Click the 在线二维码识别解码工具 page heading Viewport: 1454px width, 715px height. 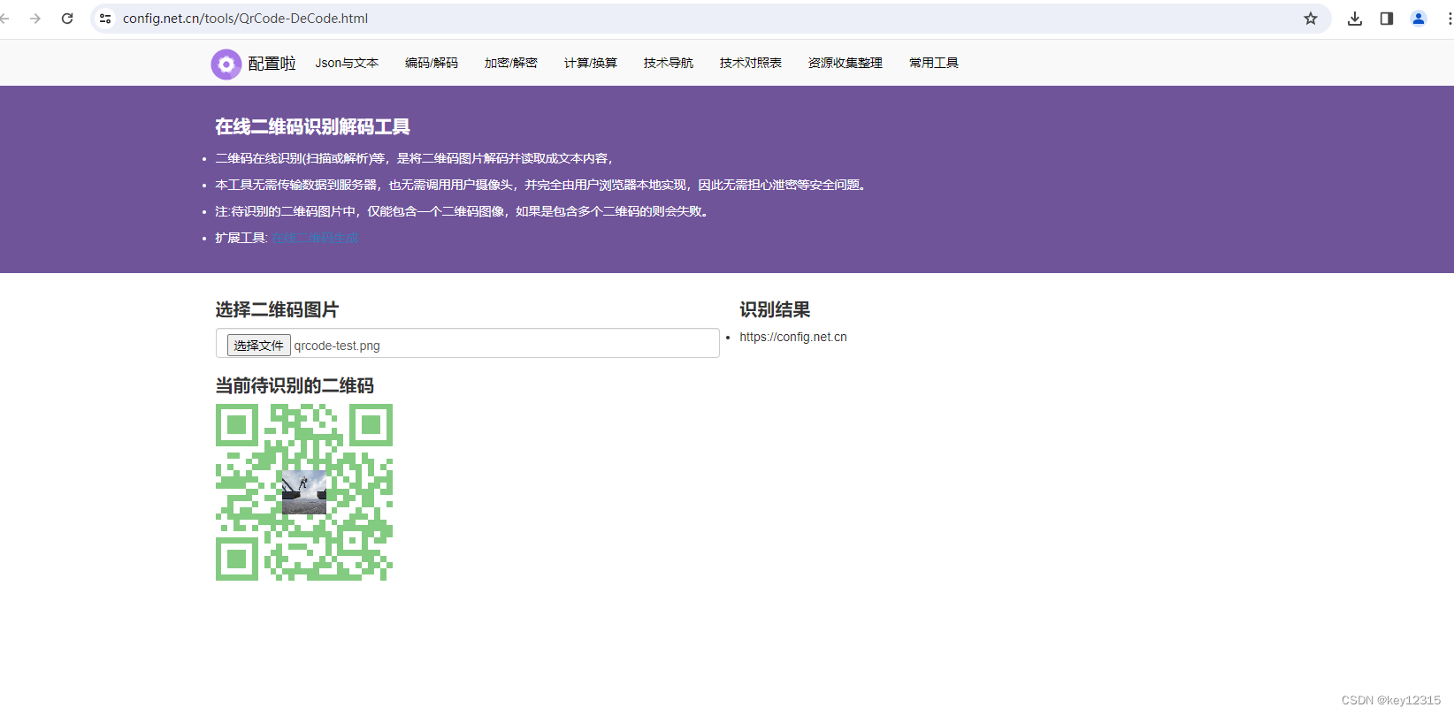pos(312,126)
